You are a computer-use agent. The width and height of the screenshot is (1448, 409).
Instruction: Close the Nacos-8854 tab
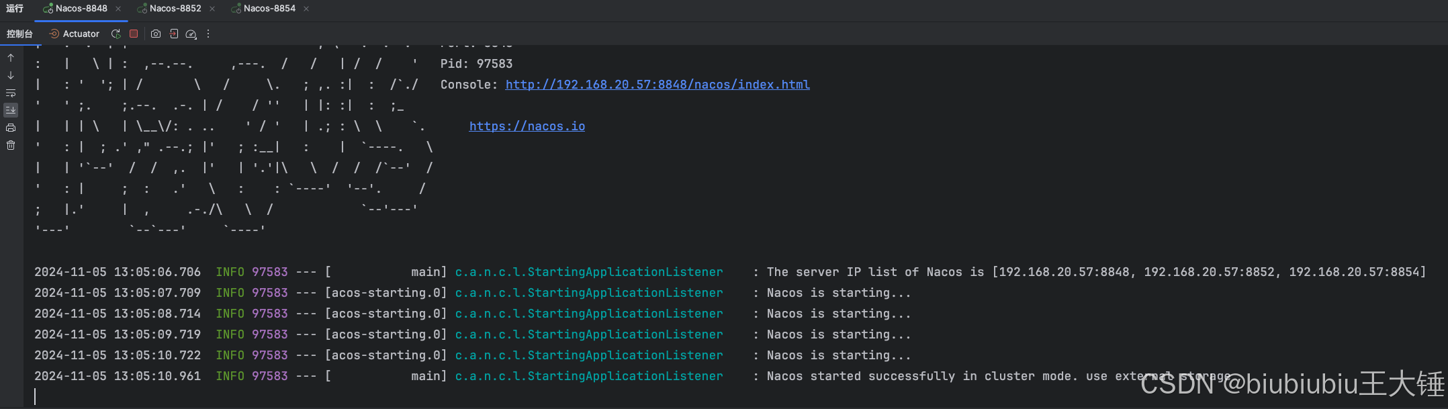tap(306, 9)
